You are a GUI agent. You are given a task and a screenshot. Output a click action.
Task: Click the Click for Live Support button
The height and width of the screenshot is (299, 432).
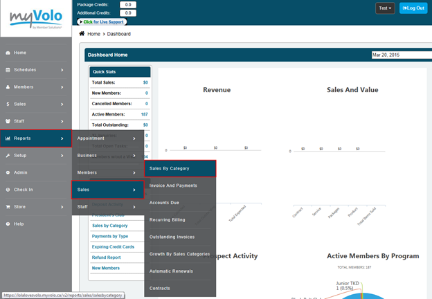click(102, 21)
